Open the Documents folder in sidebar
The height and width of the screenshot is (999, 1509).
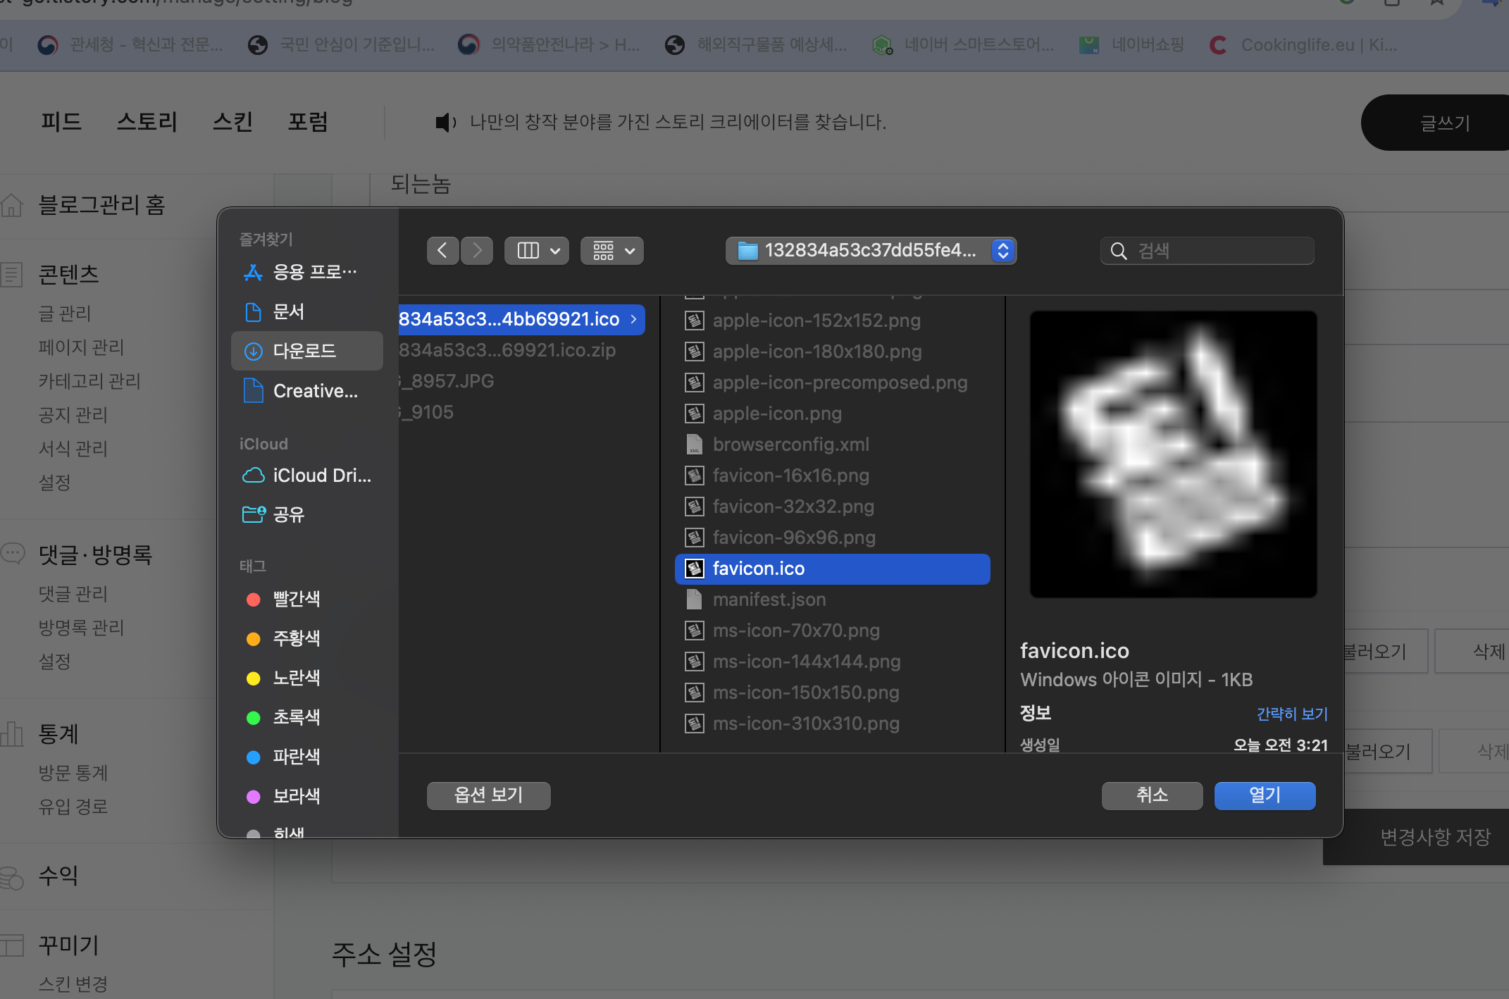(x=287, y=311)
